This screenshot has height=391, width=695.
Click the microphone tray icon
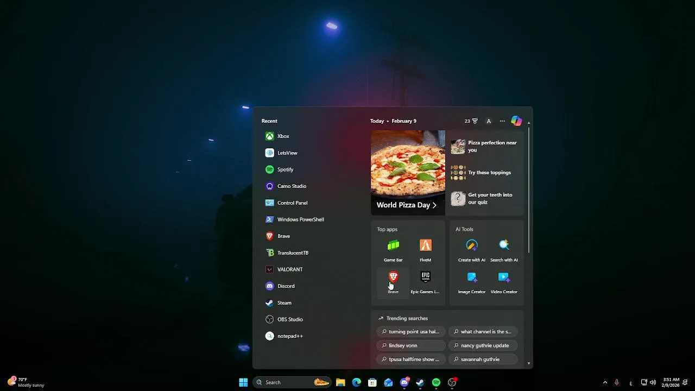coord(617,382)
